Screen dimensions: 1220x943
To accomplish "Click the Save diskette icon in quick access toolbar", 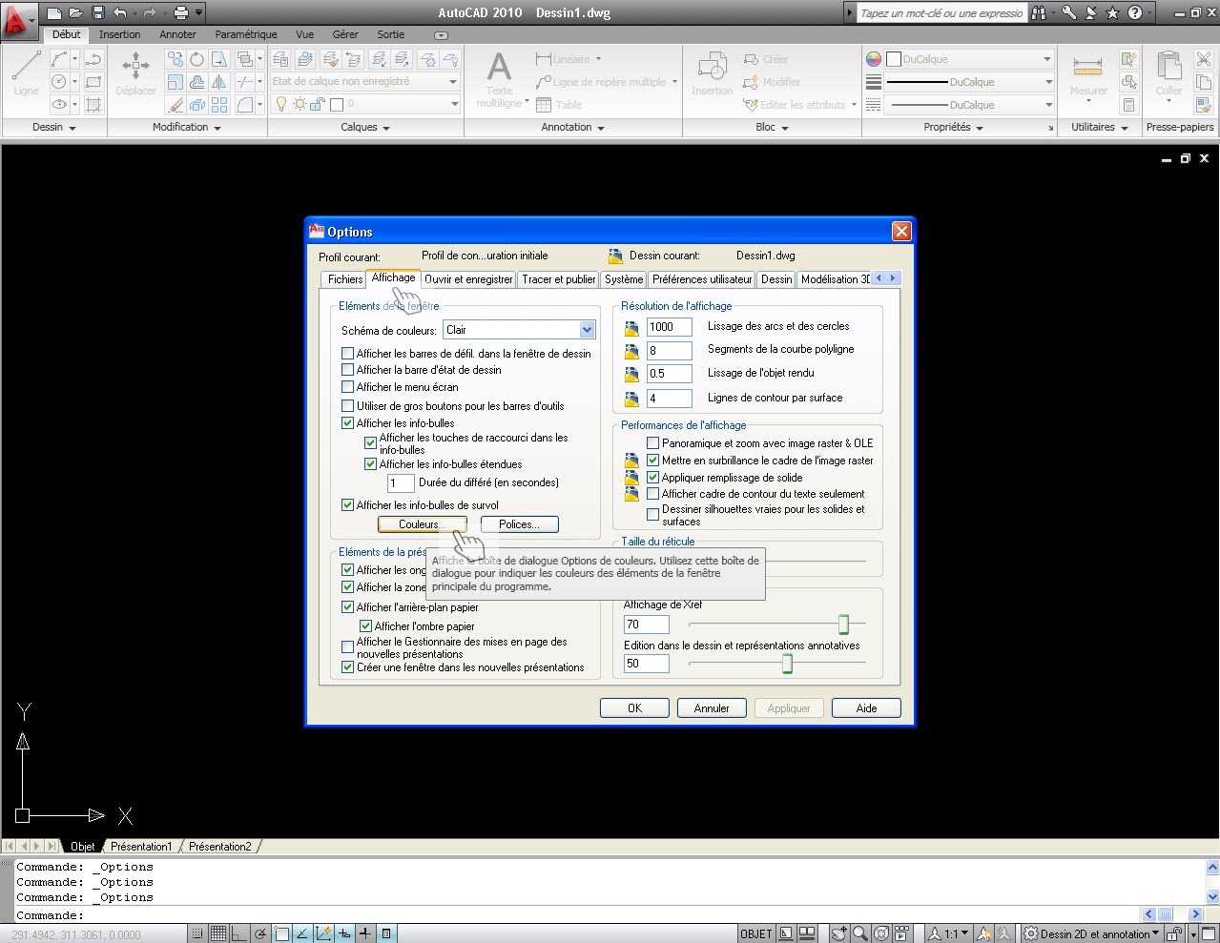I will 97,12.
